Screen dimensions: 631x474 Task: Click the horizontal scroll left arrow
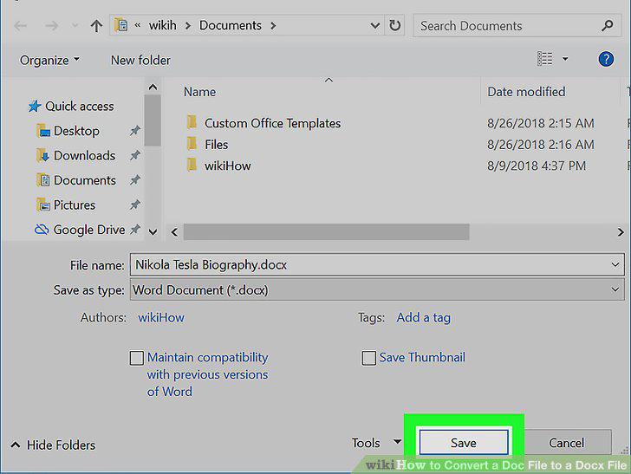click(x=174, y=232)
